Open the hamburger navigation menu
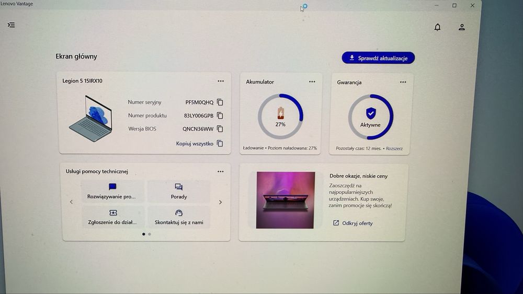 tap(12, 25)
